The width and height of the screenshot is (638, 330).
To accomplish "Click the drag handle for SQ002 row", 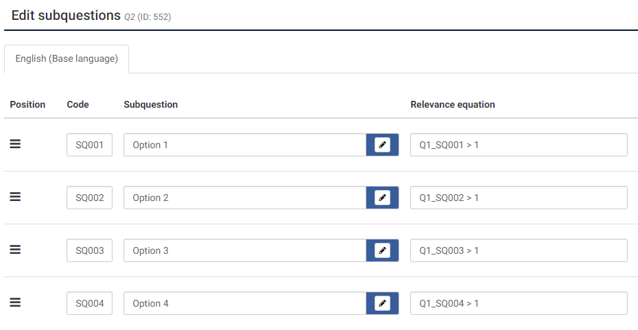I will click(x=15, y=197).
